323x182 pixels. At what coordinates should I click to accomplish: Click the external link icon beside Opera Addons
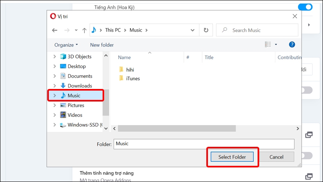click(309, 176)
